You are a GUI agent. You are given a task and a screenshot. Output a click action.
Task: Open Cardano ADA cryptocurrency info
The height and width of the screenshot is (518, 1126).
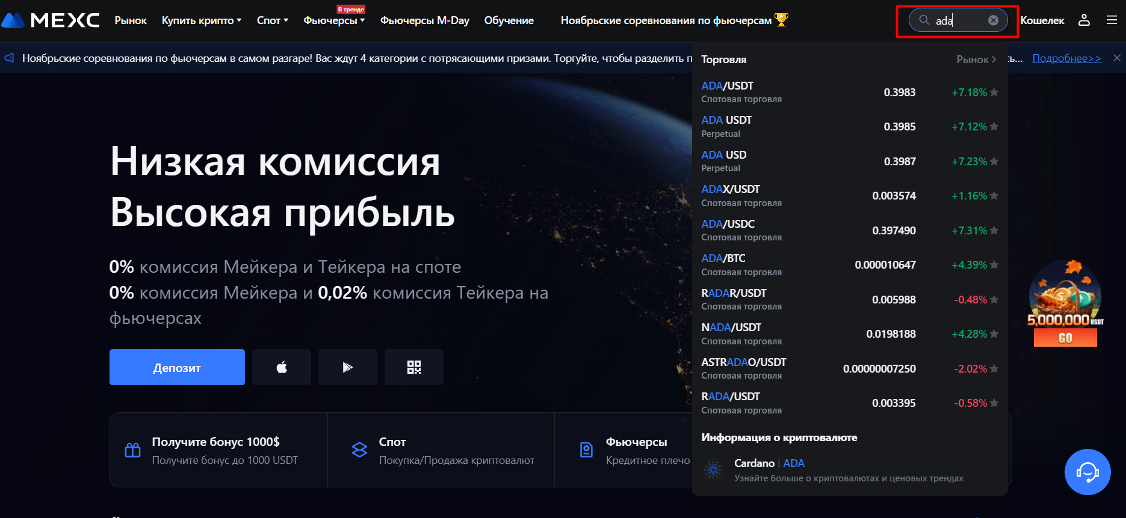pyautogui.click(x=850, y=470)
